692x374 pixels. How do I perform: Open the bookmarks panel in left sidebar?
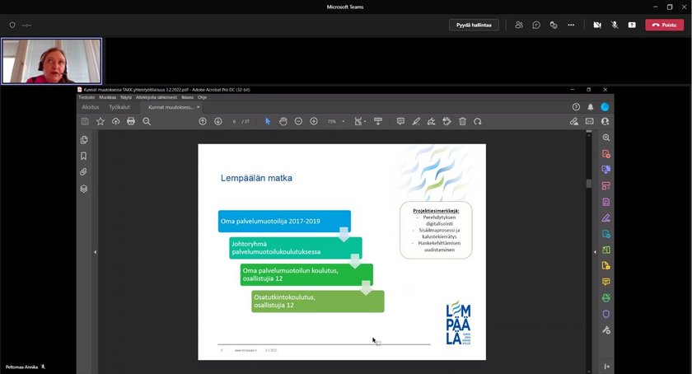pyautogui.click(x=84, y=156)
